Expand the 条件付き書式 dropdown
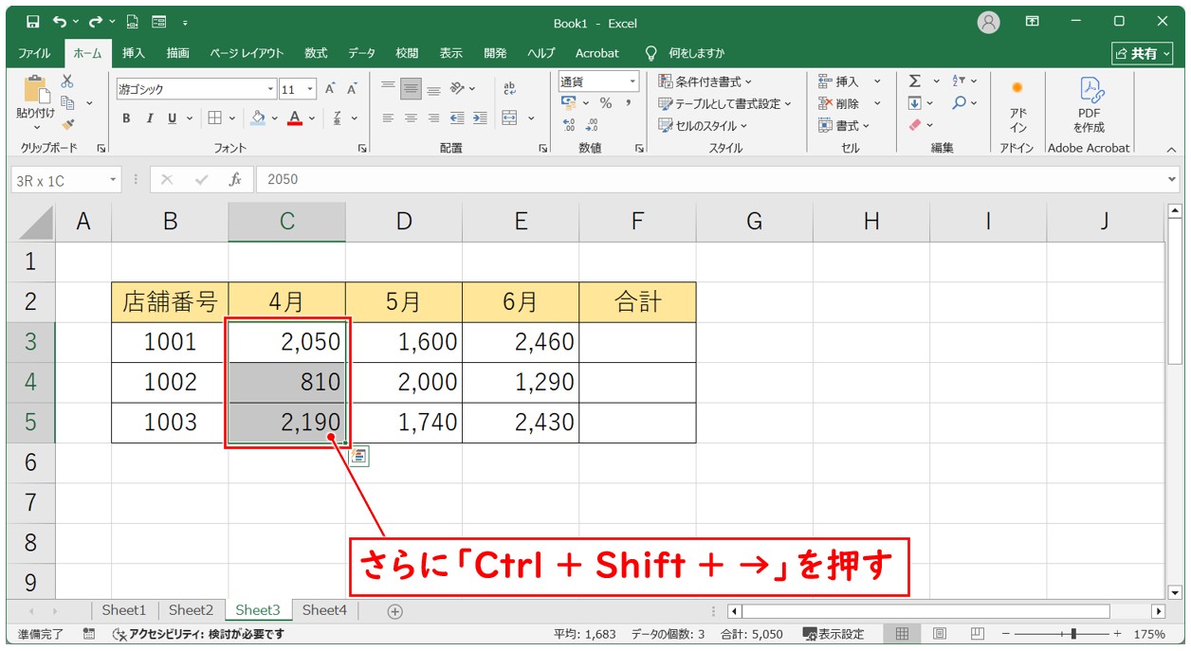This screenshot has width=1191, height=651. tap(705, 81)
